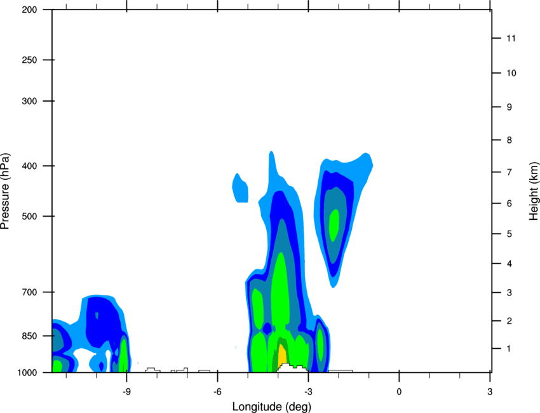This screenshot has width=540, height=413.
Task: Pick the 7 km height label
Action: tap(510, 172)
